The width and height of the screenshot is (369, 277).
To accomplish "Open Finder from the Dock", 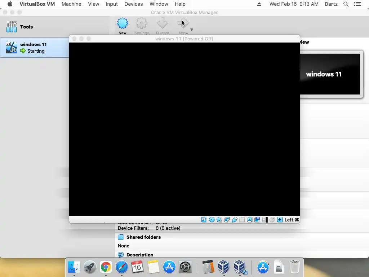I will [74, 267].
